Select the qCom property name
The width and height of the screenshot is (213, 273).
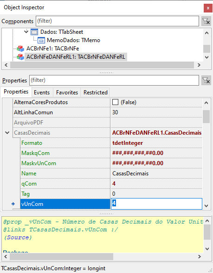29,184
